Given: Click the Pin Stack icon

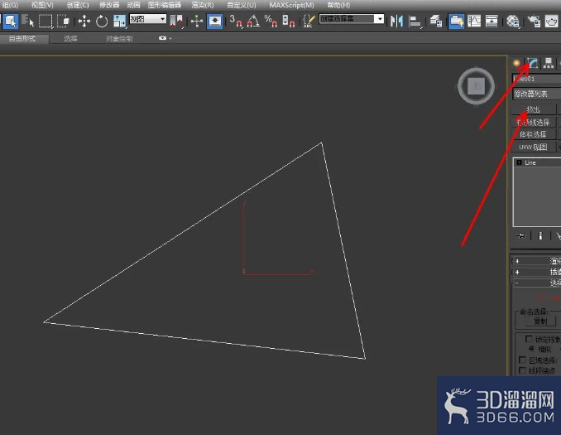Looking at the screenshot, I should [x=521, y=236].
